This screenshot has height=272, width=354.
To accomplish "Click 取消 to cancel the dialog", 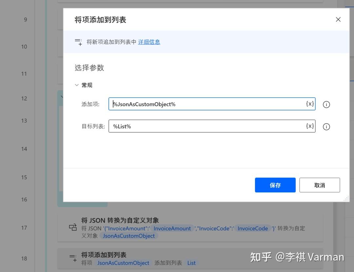I will [319, 185].
